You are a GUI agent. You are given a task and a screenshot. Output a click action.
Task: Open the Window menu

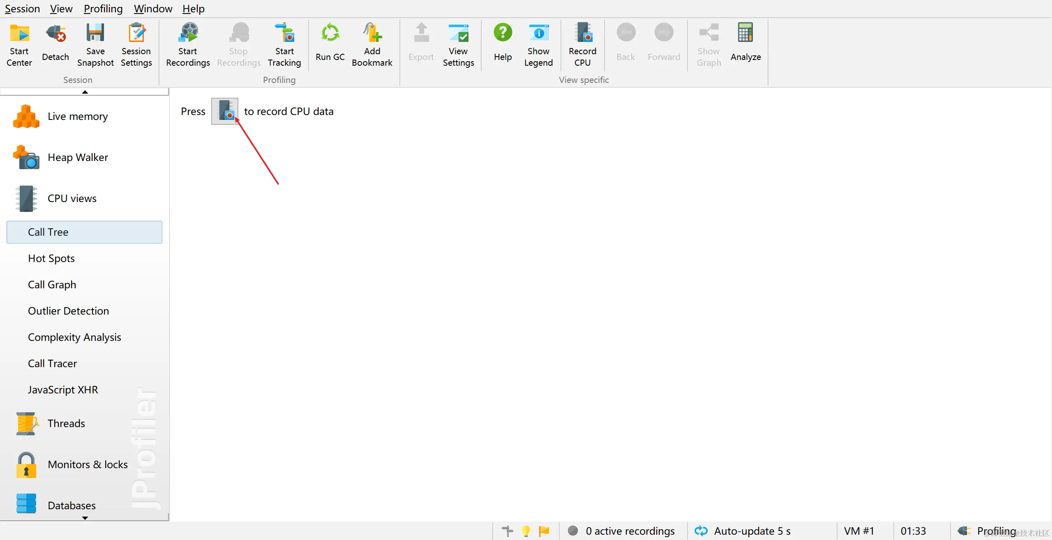pyautogui.click(x=153, y=9)
